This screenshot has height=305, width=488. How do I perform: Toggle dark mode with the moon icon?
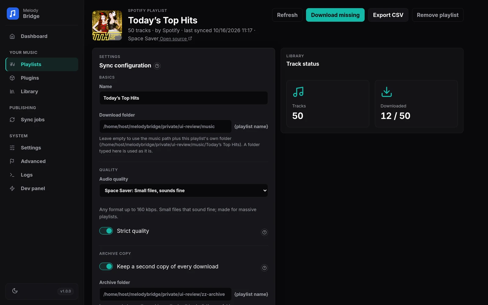point(15,291)
